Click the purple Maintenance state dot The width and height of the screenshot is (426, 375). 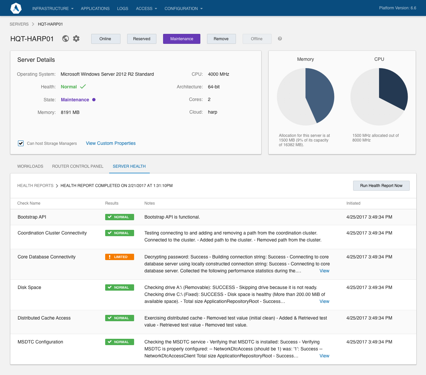tap(94, 100)
